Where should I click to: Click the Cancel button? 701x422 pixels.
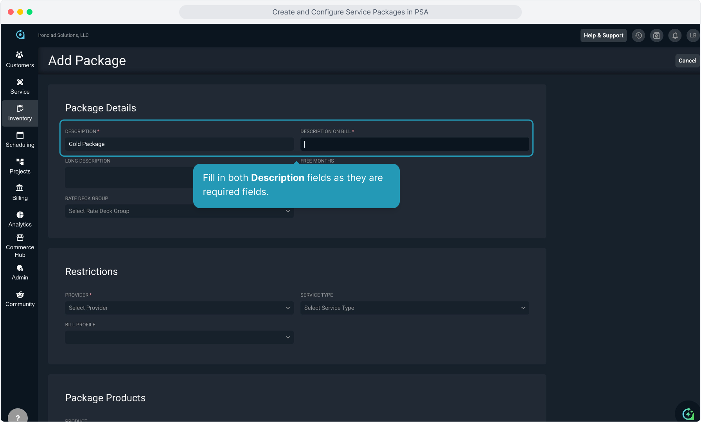tap(687, 61)
